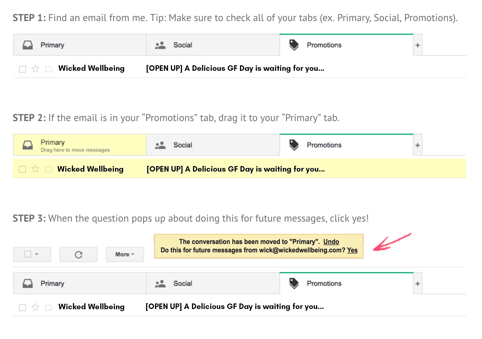Viewport: 482px width, 339px height.
Task: Open the Promotions tab in Step 2
Action: click(346, 145)
